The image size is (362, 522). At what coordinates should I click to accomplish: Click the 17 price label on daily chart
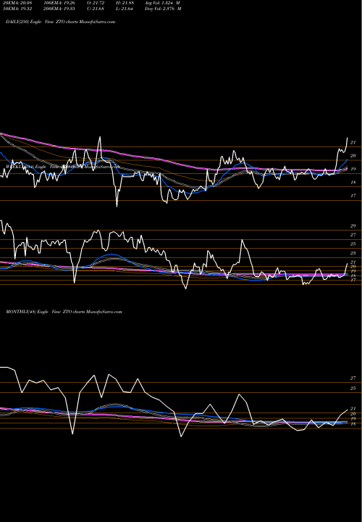tap(353, 196)
